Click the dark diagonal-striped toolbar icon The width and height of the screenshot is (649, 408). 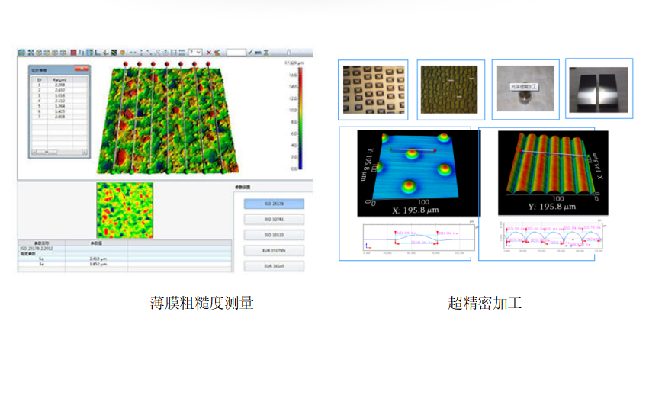[114, 53]
